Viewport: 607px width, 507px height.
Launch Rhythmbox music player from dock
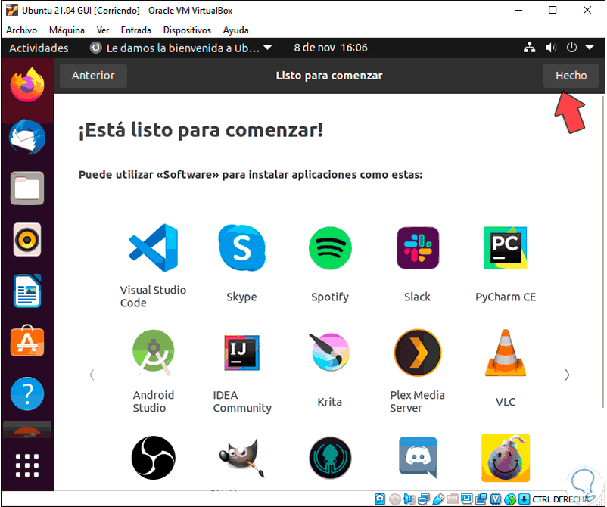[27, 240]
